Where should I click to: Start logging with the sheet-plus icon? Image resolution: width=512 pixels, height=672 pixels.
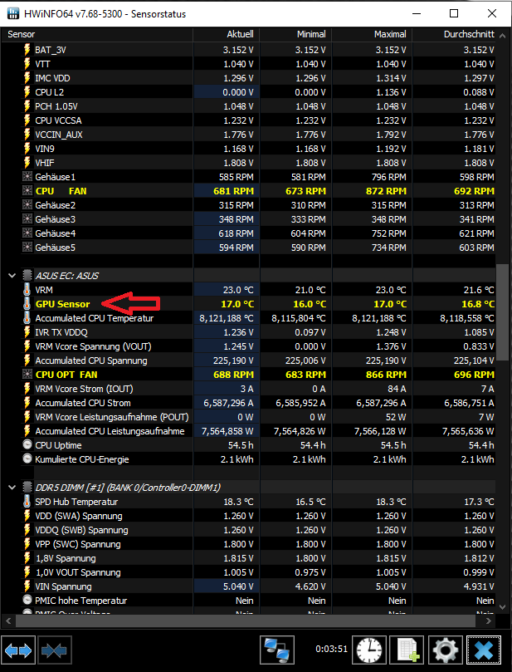(x=407, y=650)
